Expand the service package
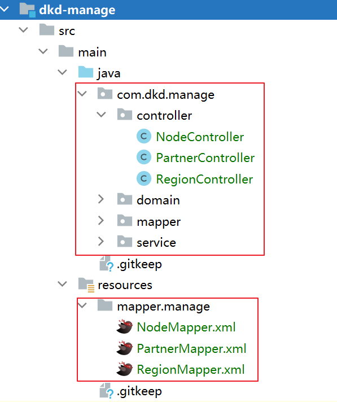 [101, 242]
